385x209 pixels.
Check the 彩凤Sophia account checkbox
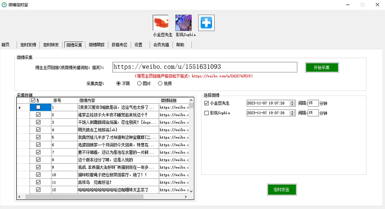pos(206,113)
